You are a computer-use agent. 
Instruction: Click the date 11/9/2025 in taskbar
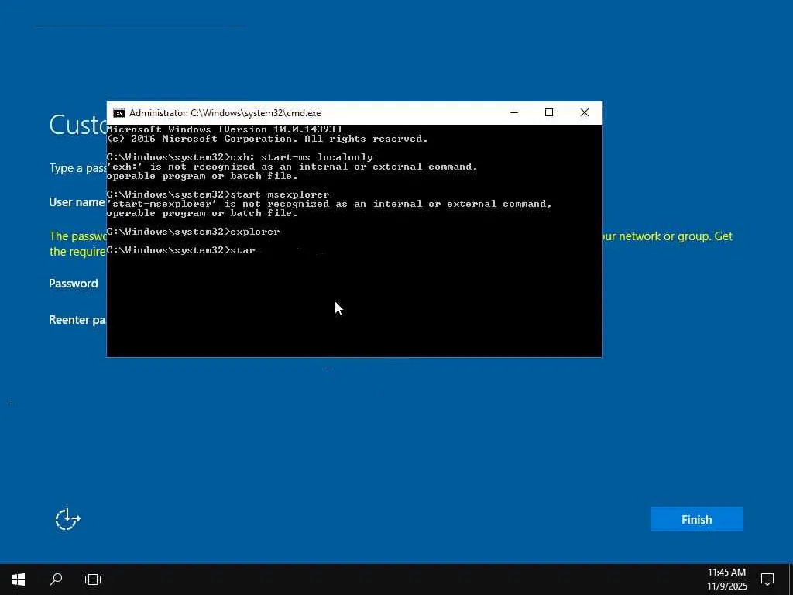tap(726, 586)
